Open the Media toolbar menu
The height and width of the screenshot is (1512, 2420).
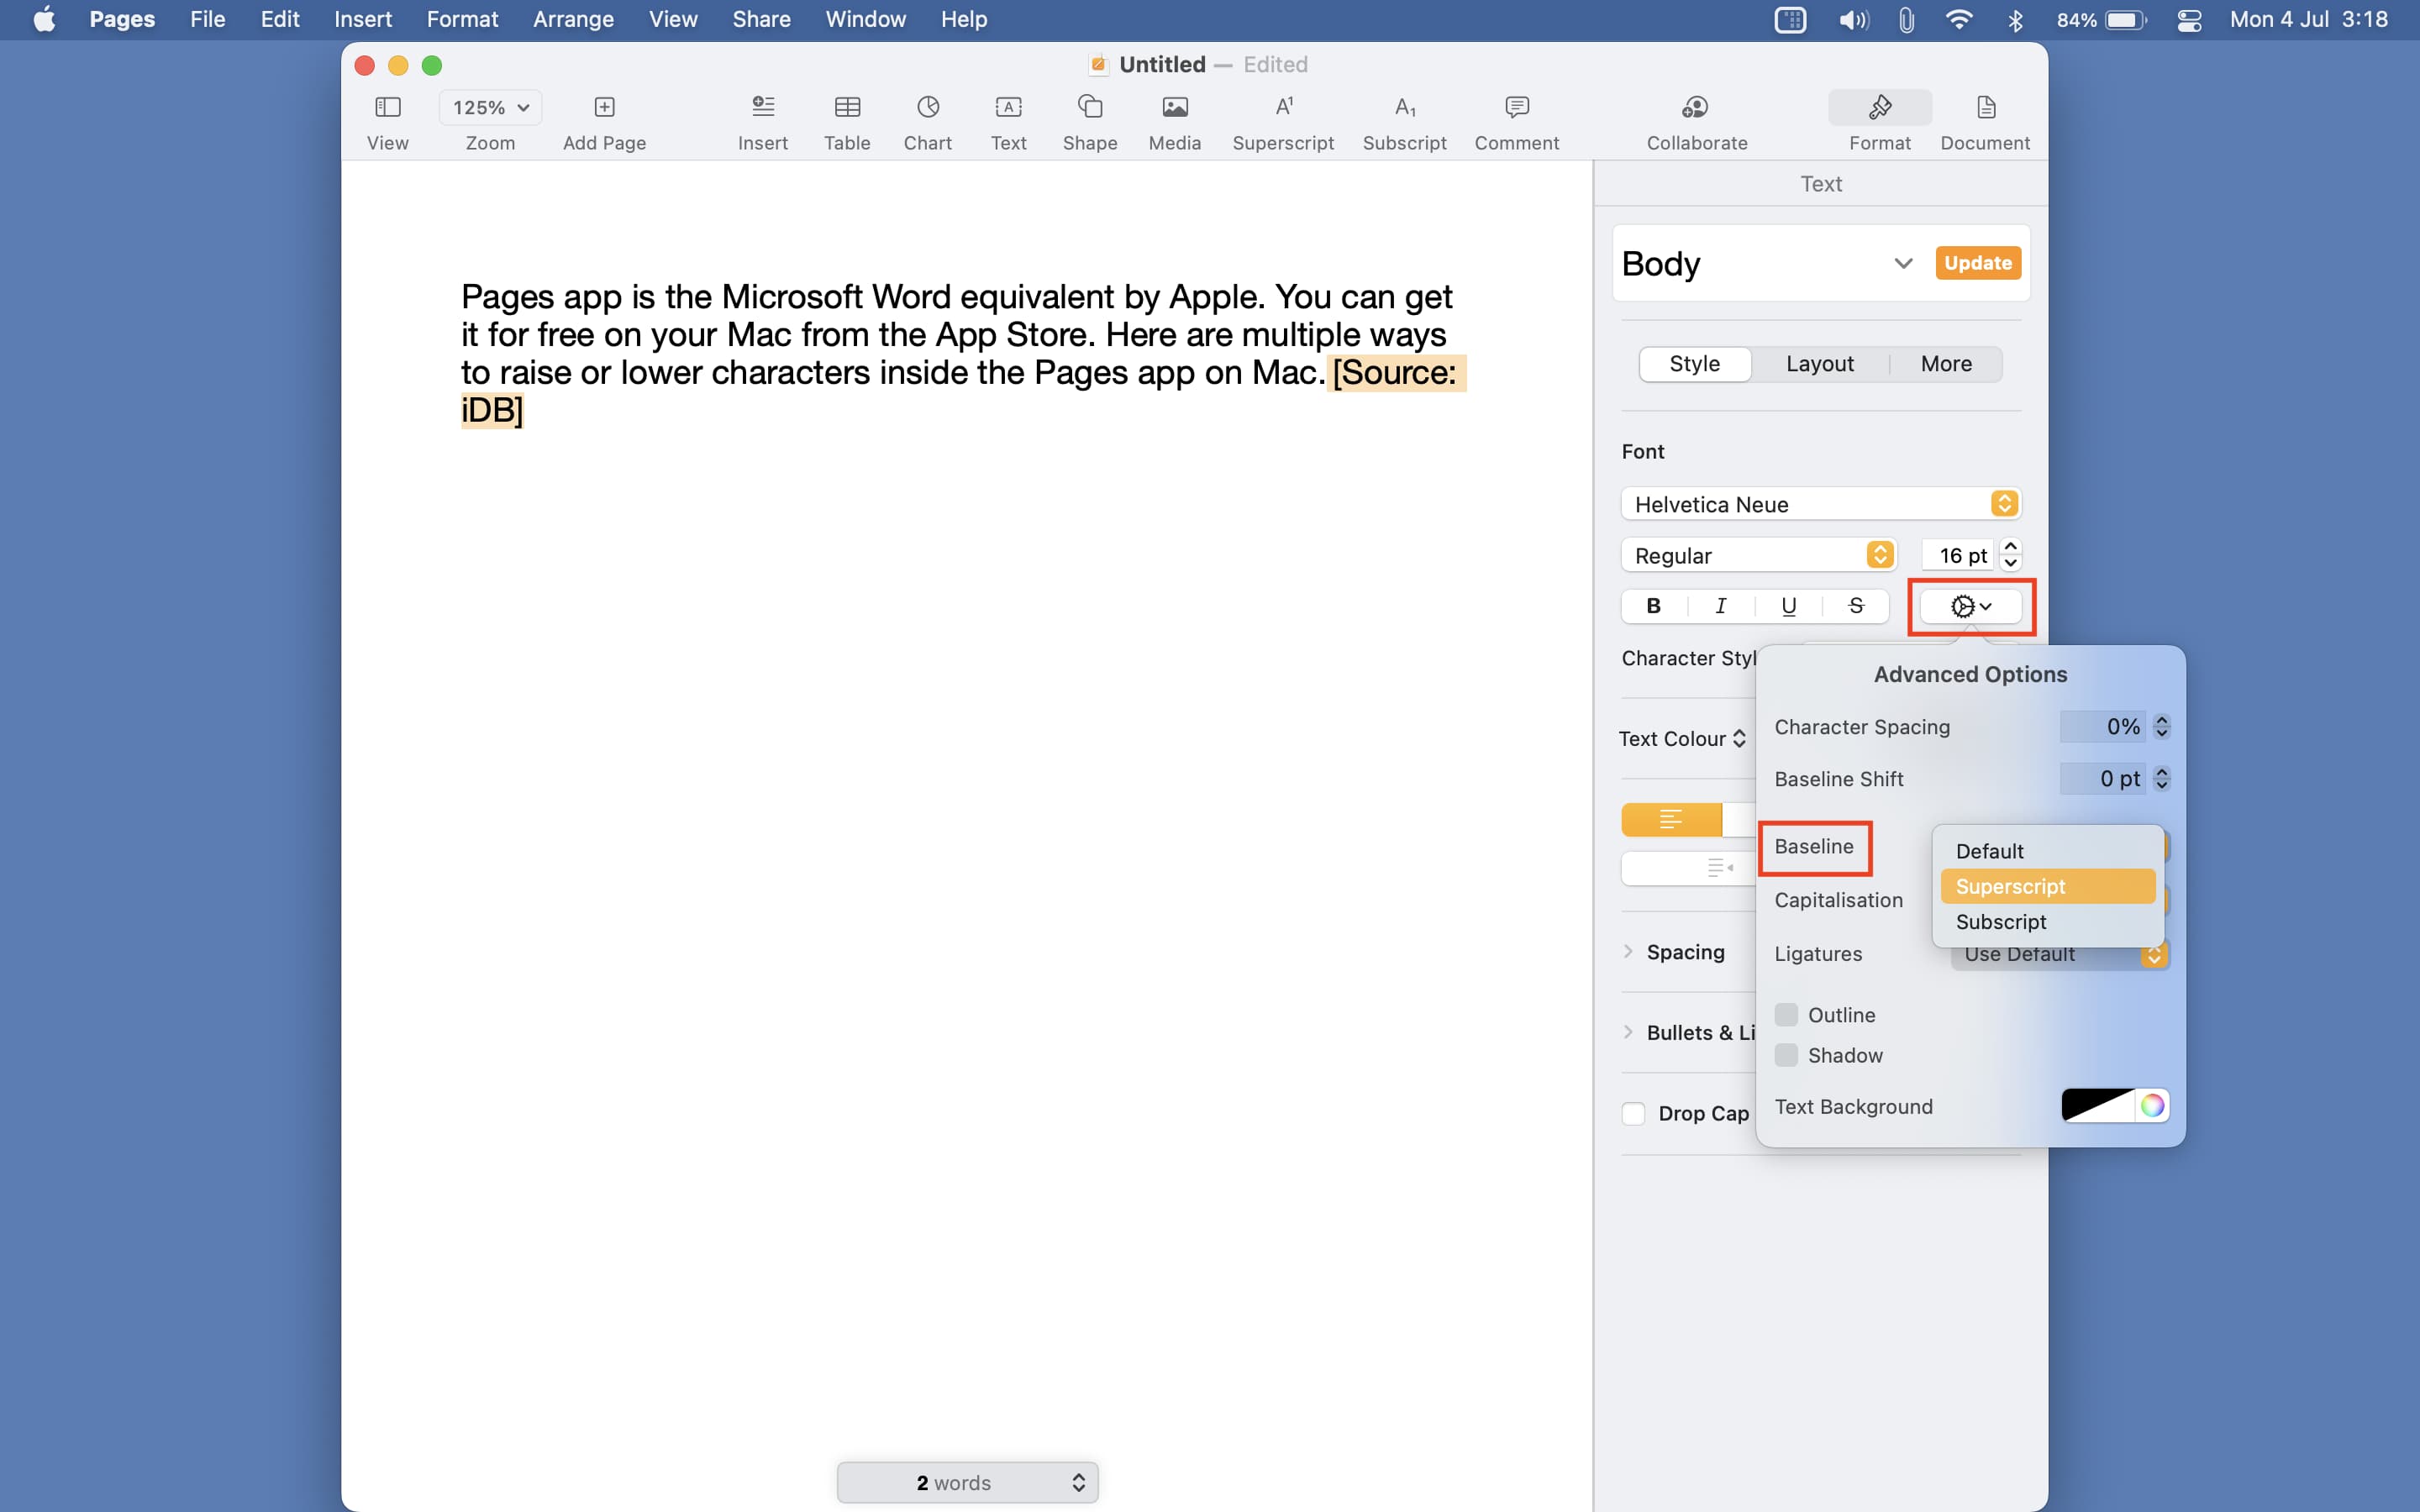point(1175,107)
